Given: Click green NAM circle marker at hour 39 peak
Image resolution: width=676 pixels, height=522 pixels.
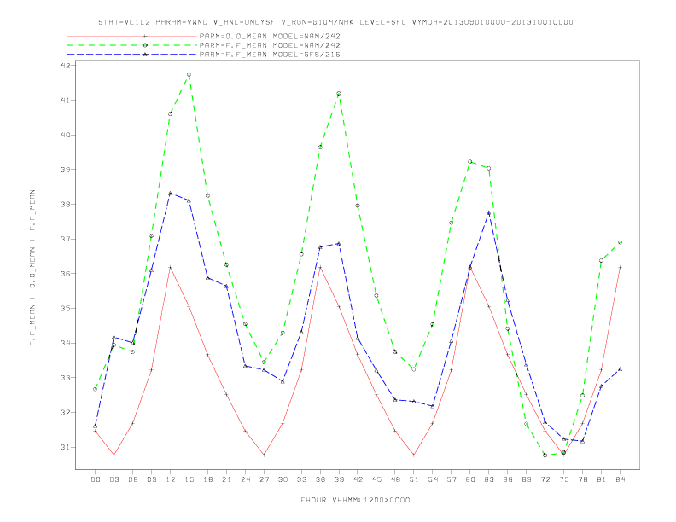Looking at the screenshot, I should tap(339, 94).
